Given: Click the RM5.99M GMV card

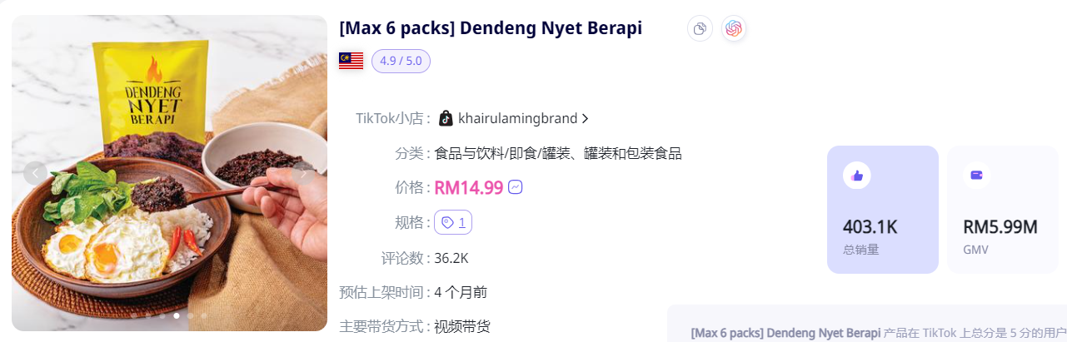Looking at the screenshot, I should (x=1007, y=210).
